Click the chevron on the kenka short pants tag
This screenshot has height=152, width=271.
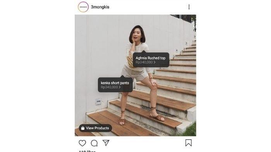(x=119, y=87)
